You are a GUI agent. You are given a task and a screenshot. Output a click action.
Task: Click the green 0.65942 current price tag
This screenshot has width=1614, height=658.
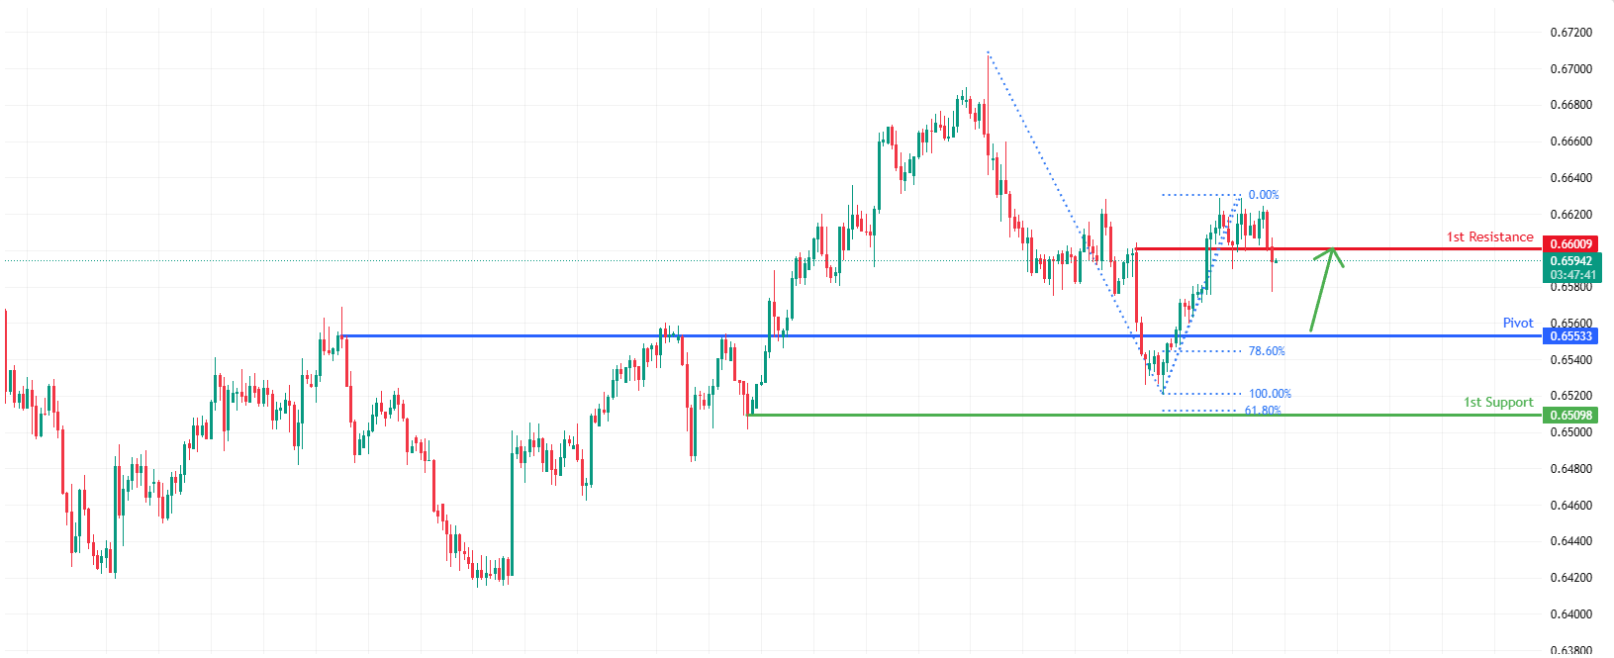point(1571,261)
